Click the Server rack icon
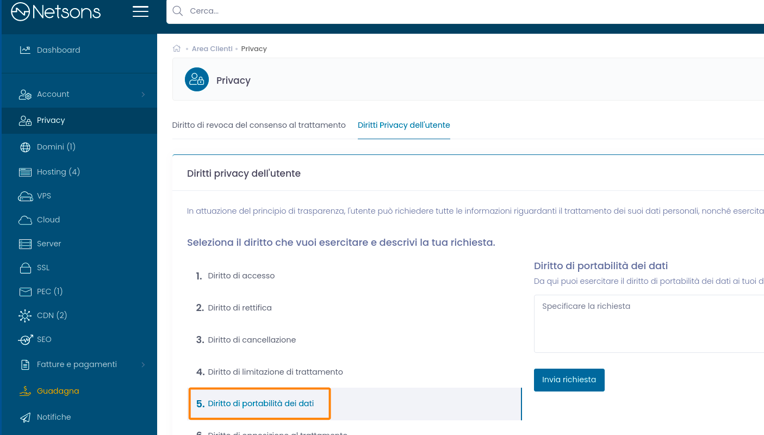 pos(25,244)
